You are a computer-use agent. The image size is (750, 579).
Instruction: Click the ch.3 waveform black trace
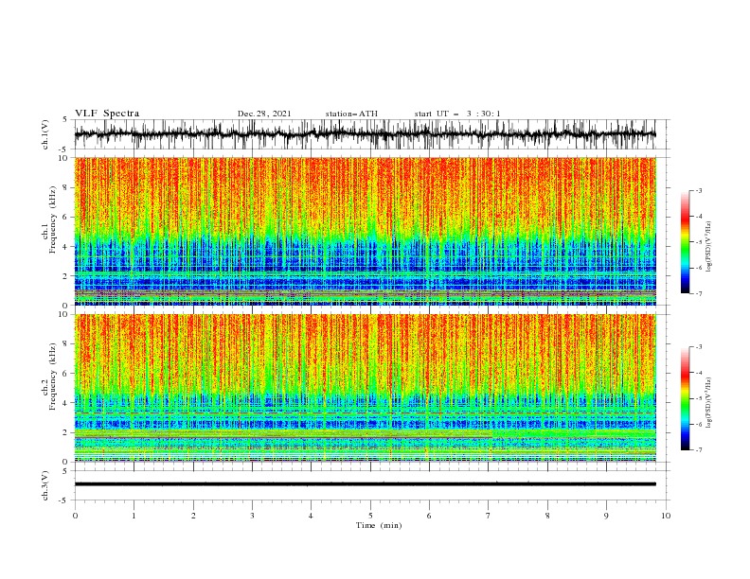pyautogui.click(x=366, y=484)
